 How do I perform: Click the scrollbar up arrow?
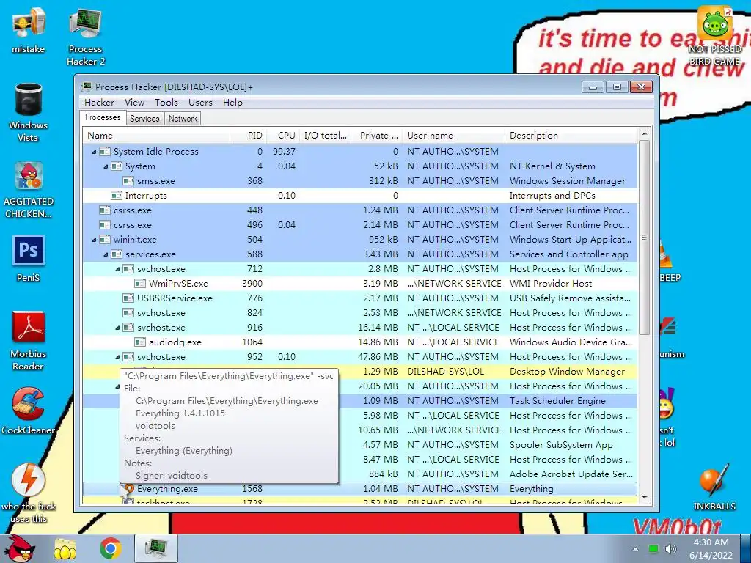coord(644,133)
